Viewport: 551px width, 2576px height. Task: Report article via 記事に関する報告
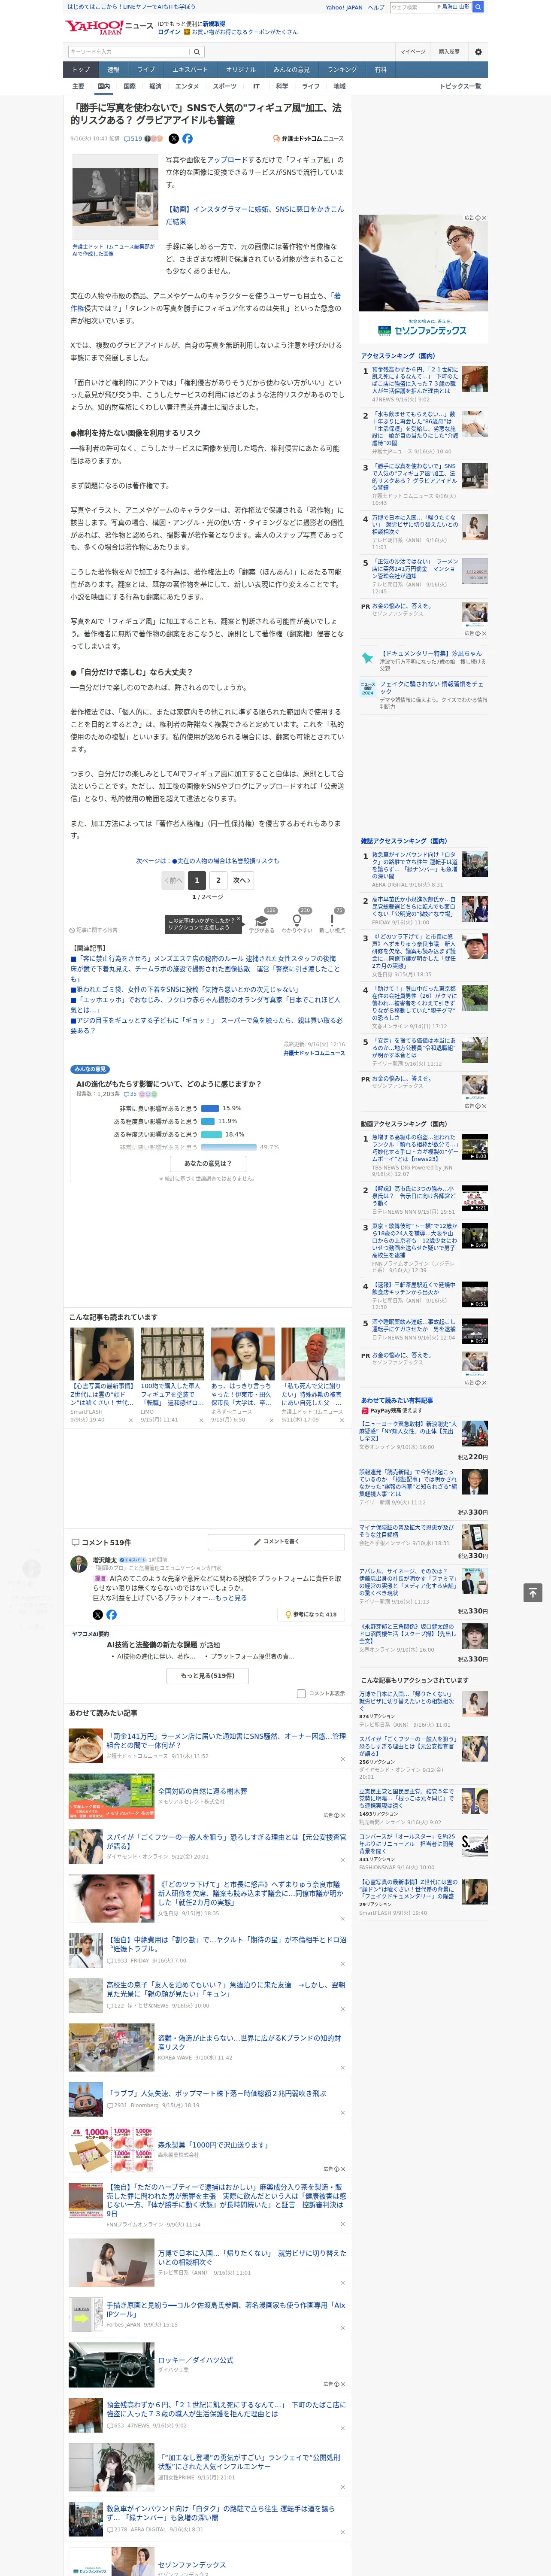[94, 930]
